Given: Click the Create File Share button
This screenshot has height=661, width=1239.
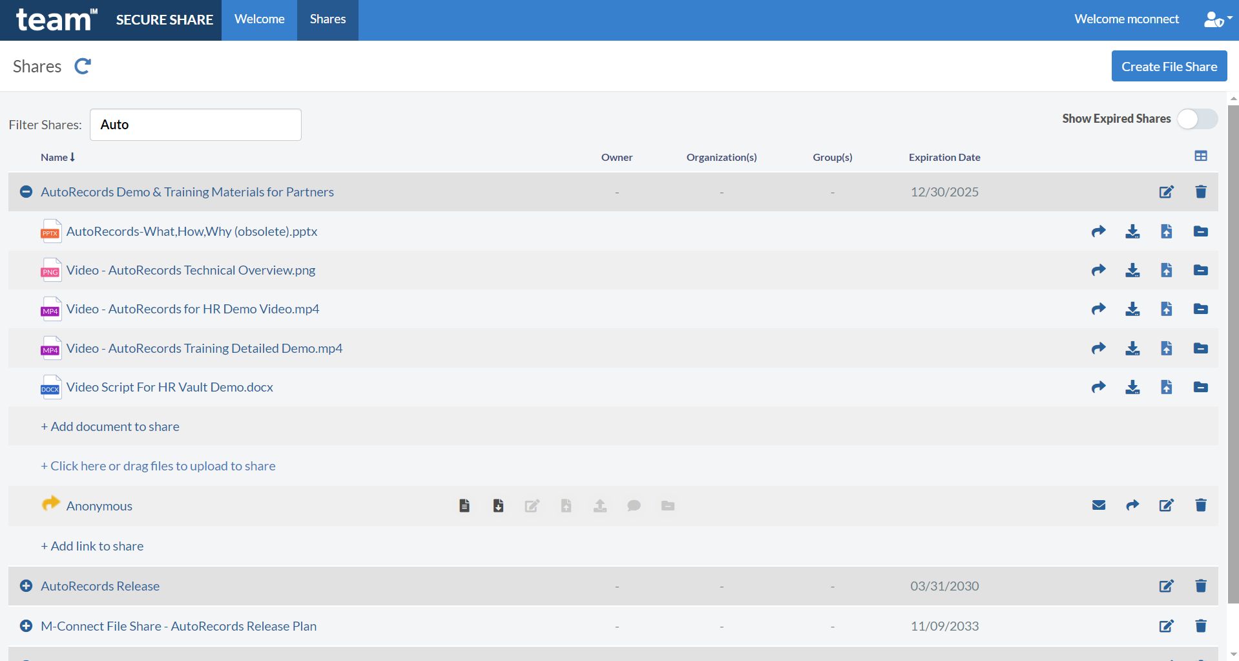Looking at the screenshot, I should pos(1169,66).
